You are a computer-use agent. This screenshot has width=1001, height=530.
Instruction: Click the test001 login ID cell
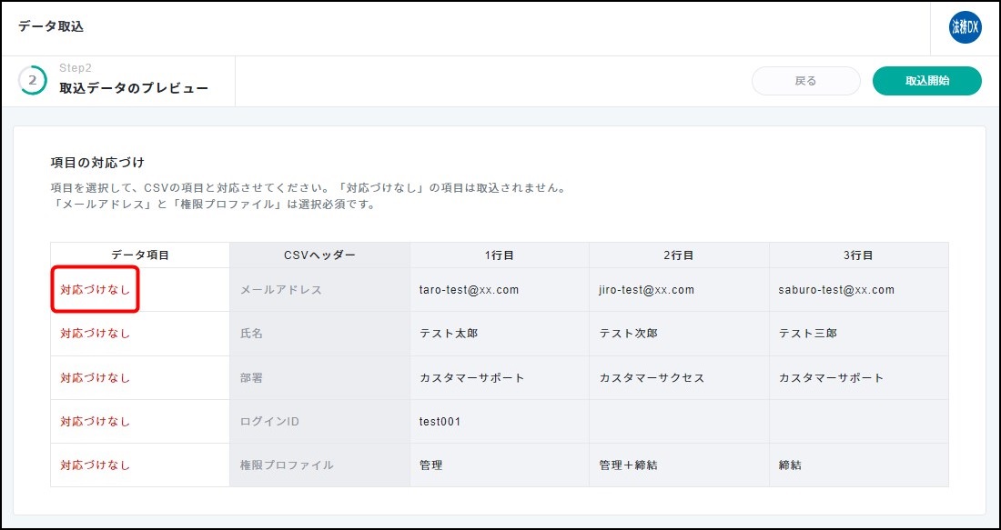(440, 421)
